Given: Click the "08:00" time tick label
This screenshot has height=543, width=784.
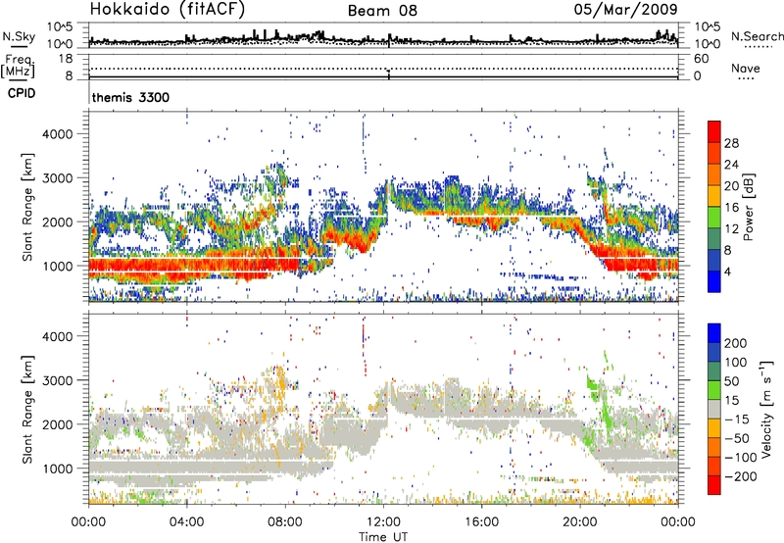Looking at the screenshot, I should pos(285,521).
